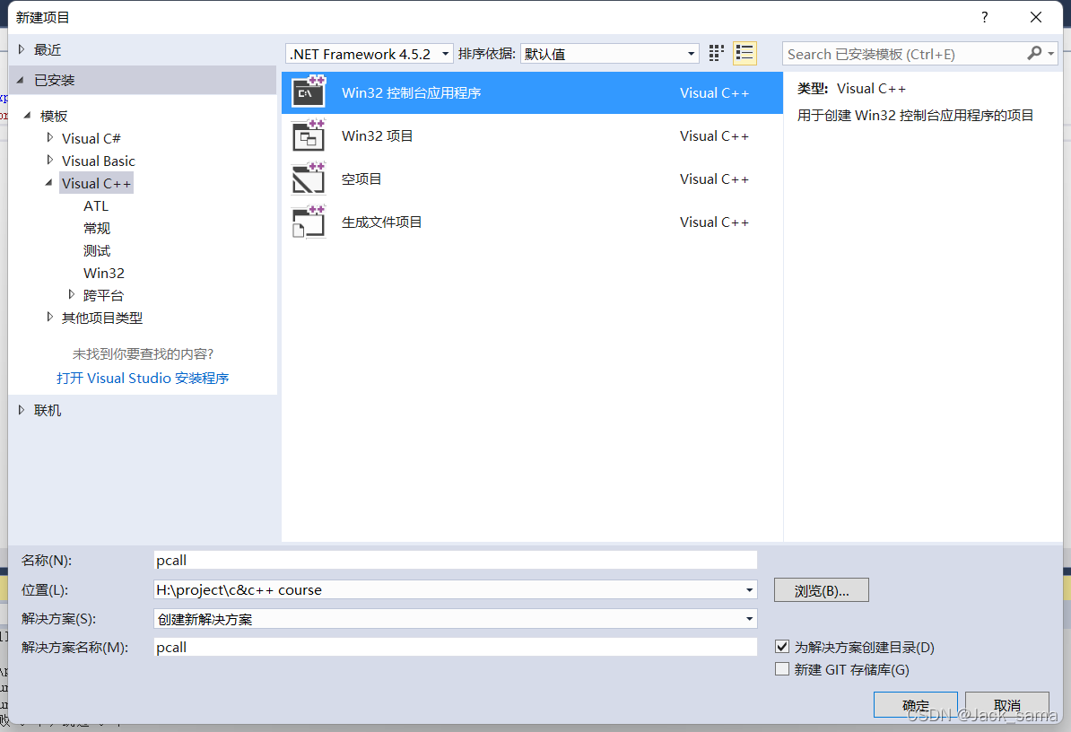Expand the 其他项目类型 node arrow

50,317
